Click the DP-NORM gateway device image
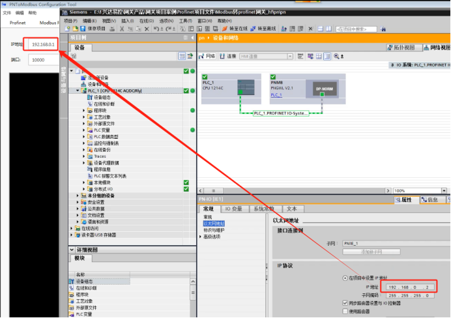Viewport: 451px width, 318px height. click(324, 89)
